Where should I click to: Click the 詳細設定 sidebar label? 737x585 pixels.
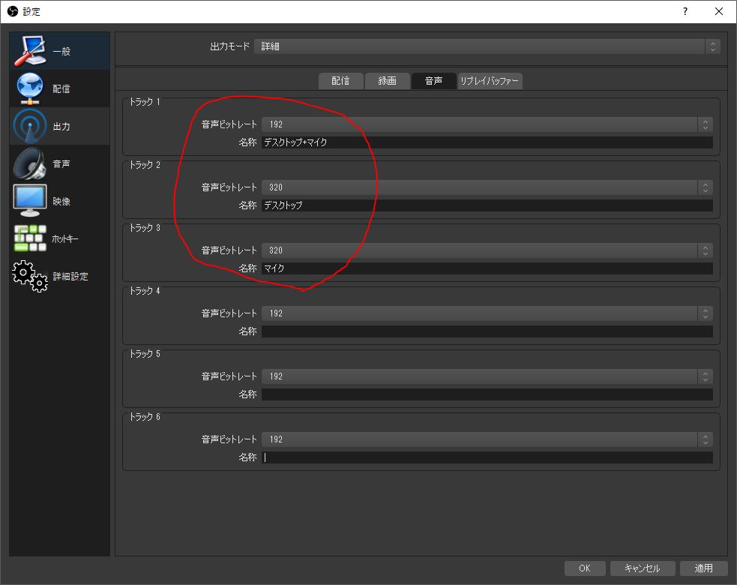pyautogui.click(x=70, y=277)
